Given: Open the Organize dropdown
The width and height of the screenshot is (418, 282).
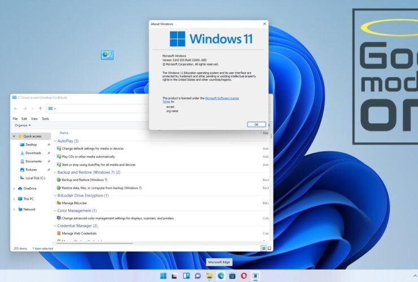Looking at the screenshot, I should click(23, 125).
